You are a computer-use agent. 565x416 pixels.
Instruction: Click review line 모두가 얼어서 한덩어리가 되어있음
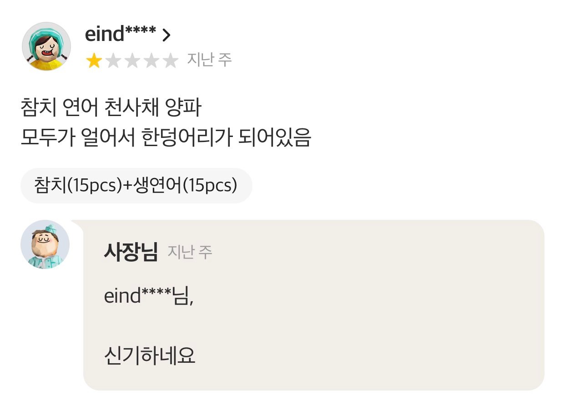point(166,138)
